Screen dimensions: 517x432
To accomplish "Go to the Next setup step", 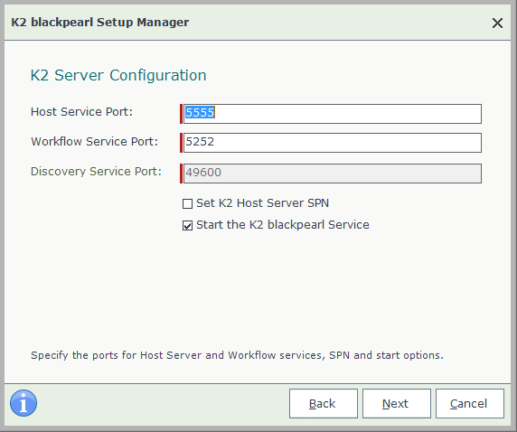I will click(397, 404).
